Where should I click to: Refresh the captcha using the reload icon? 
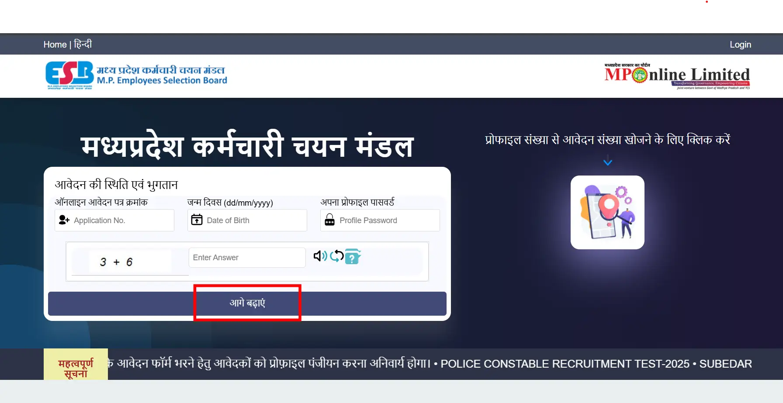pos(336,256)
